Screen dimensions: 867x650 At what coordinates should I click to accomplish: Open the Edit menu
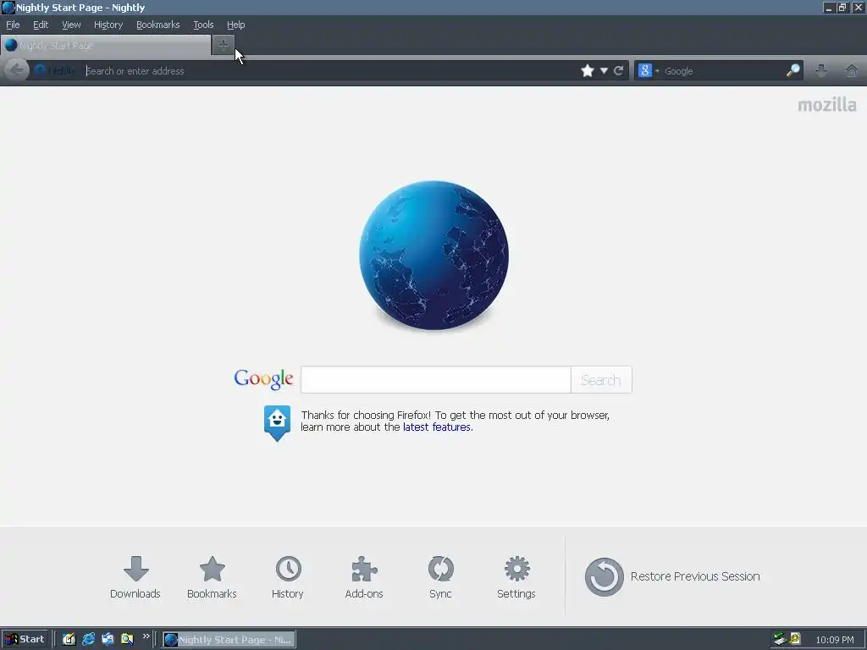(x=41, y=25)
